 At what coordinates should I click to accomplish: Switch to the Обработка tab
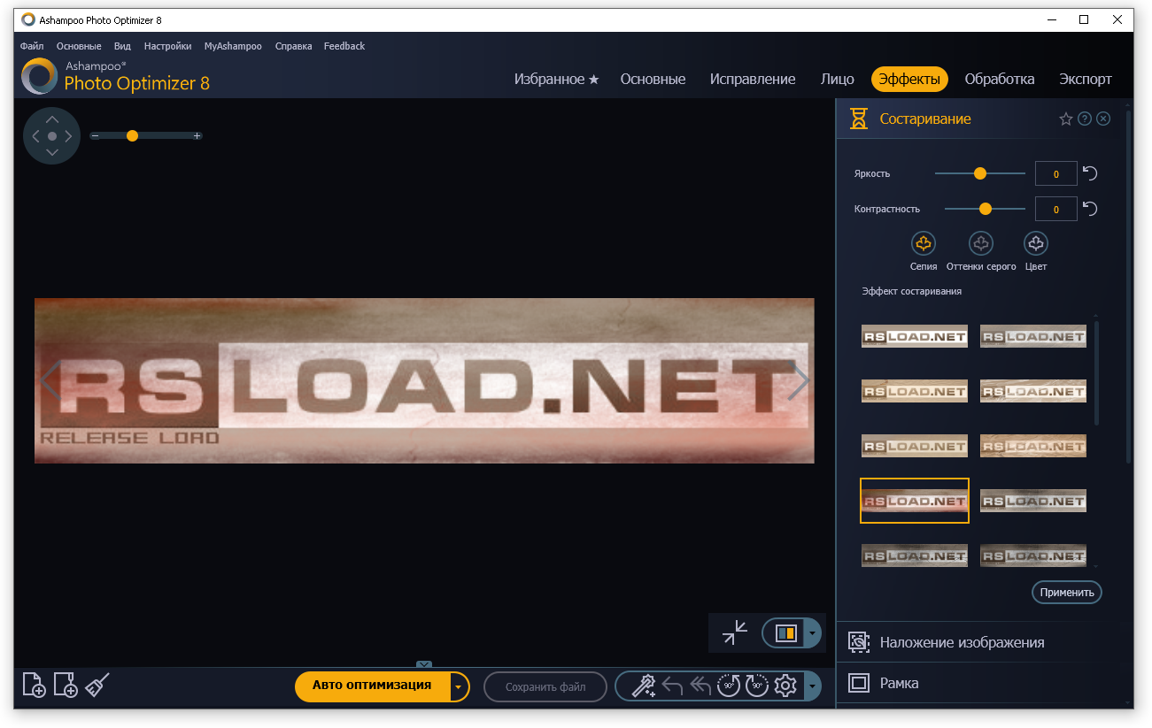pos(1000,79)
